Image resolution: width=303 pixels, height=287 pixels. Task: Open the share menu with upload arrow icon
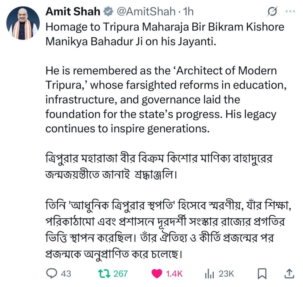(289, 273)
